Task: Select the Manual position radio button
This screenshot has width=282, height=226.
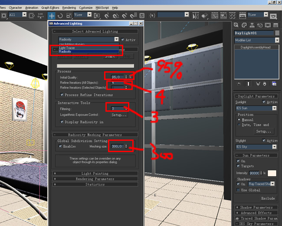Action: click(239, 120)
